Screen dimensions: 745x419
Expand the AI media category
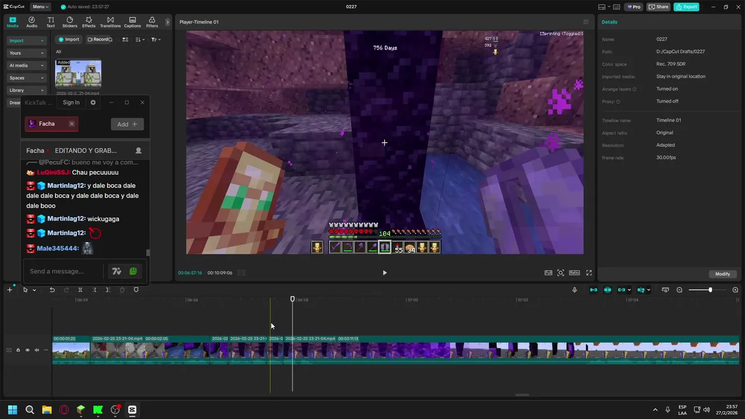26,65
